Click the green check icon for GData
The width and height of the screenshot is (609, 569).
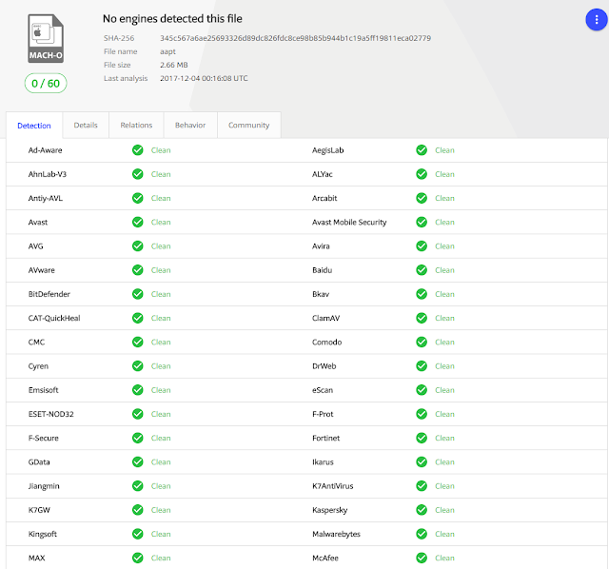tap(137, 461)
